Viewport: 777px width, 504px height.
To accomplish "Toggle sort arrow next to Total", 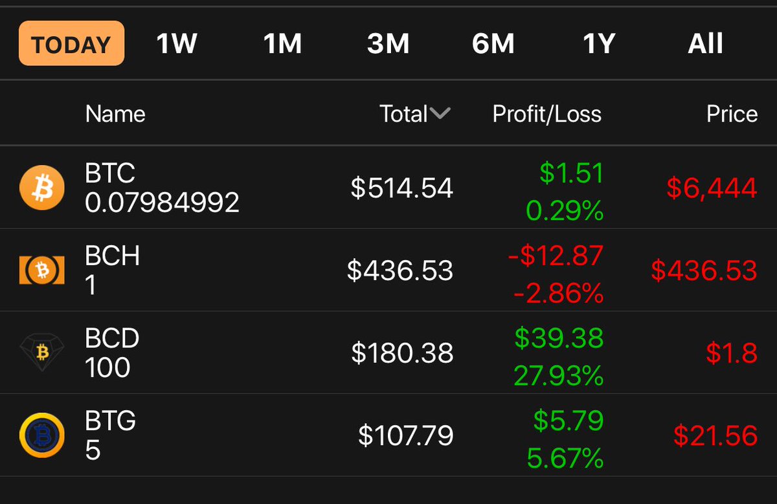I will (x=440, y=115).
